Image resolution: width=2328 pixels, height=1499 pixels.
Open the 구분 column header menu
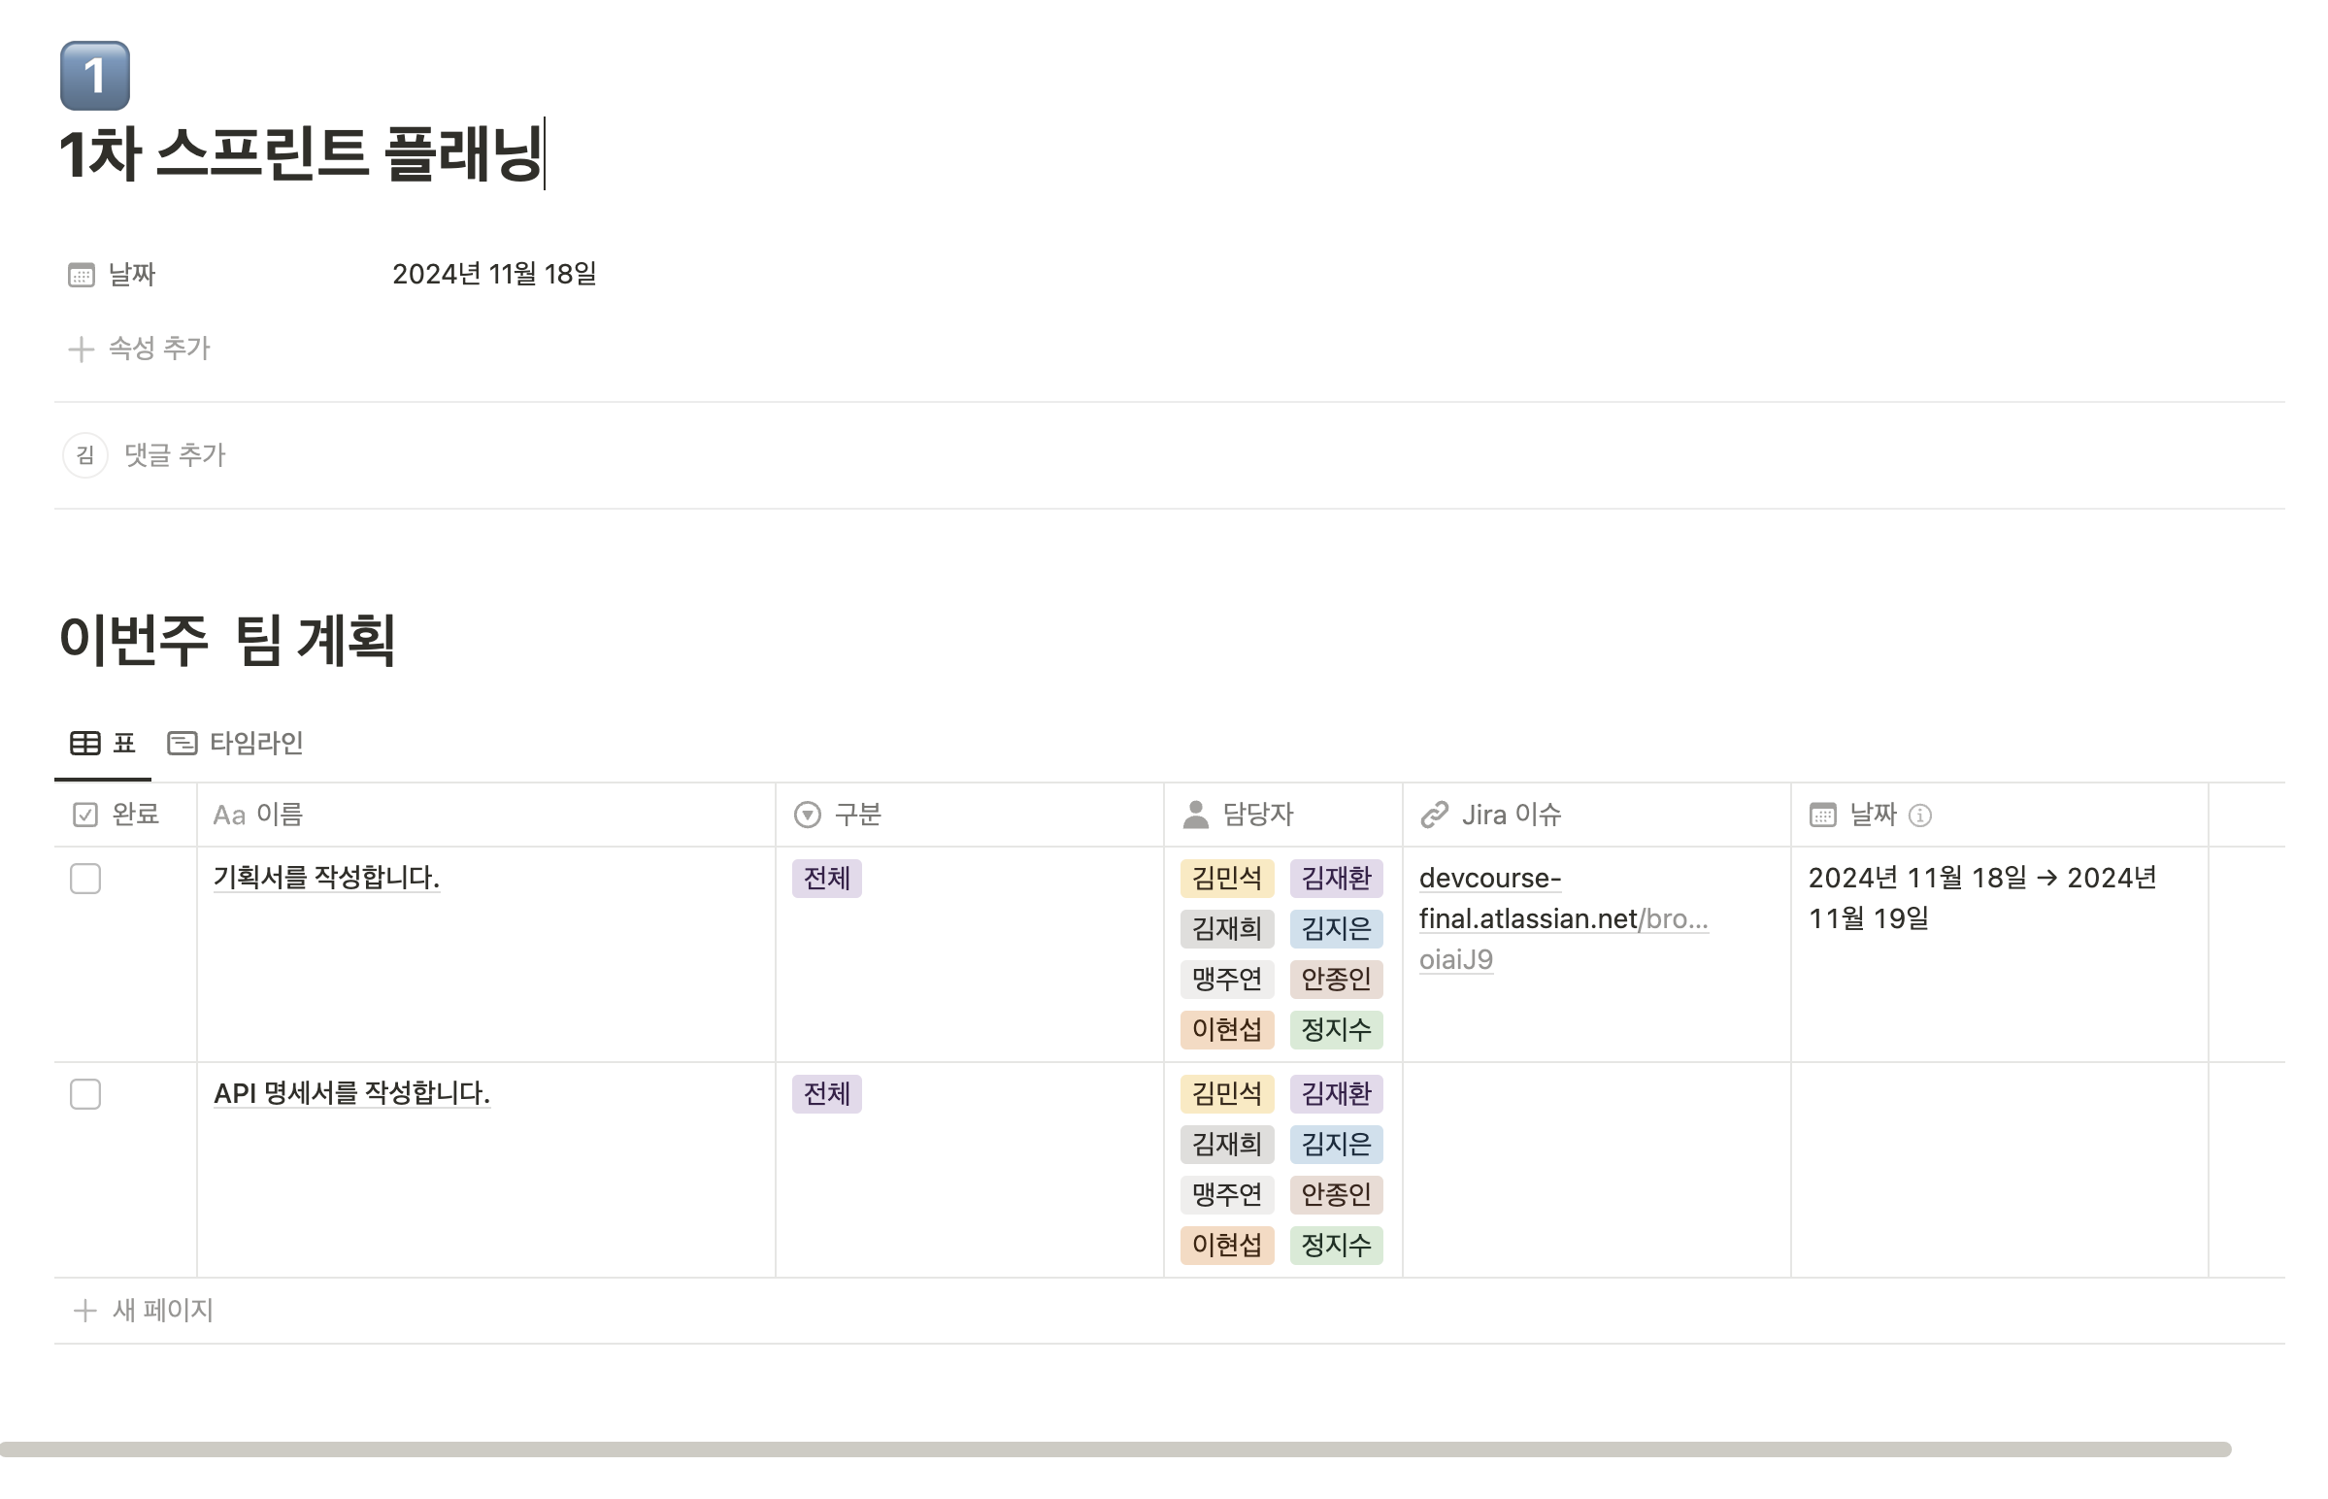[x=839, y=815]
